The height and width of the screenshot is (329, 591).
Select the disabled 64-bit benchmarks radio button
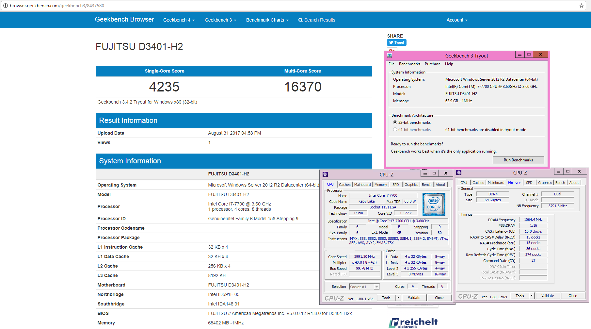point(395,130)
